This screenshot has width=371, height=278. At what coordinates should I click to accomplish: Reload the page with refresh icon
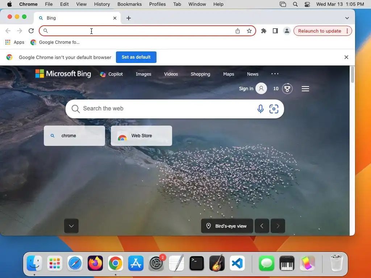coord(31,31)
